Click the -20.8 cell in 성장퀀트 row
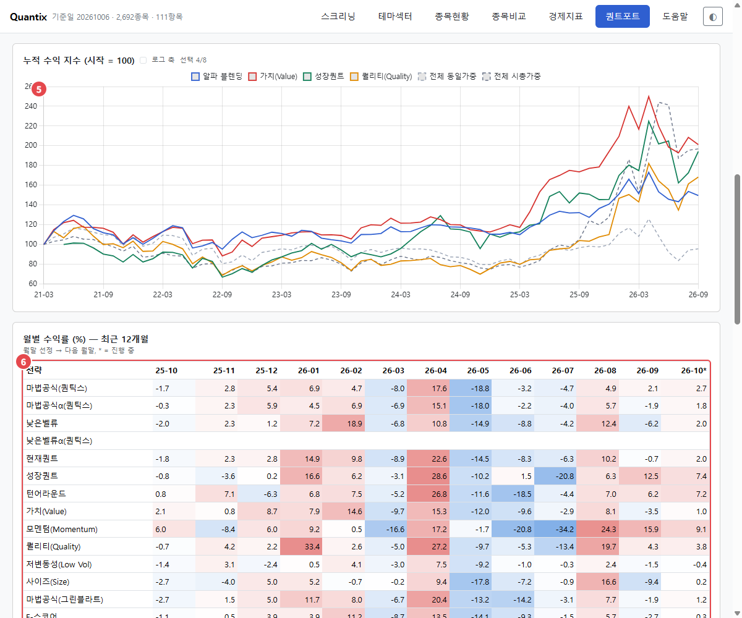742x618 pixels. (555, 476)
